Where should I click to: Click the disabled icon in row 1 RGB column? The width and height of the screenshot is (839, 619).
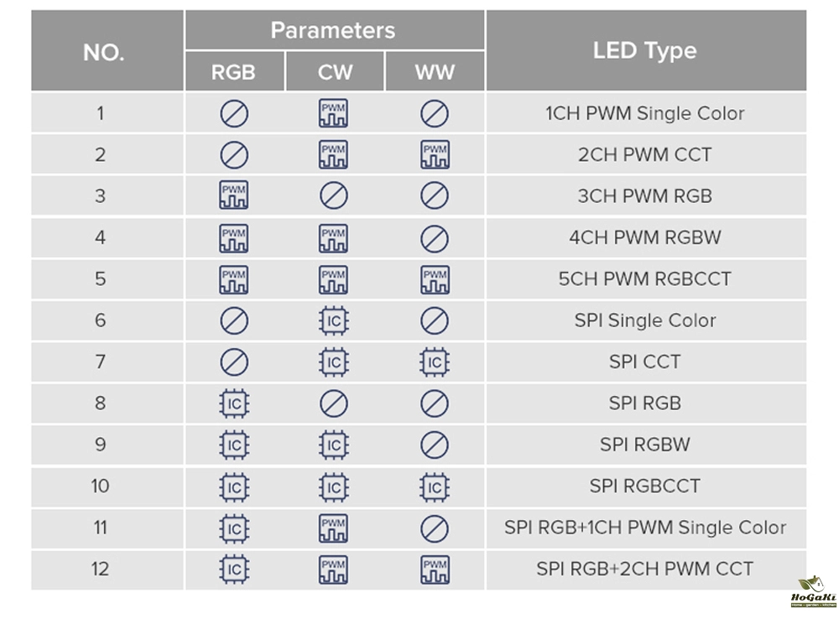click(x=233, y=113)
